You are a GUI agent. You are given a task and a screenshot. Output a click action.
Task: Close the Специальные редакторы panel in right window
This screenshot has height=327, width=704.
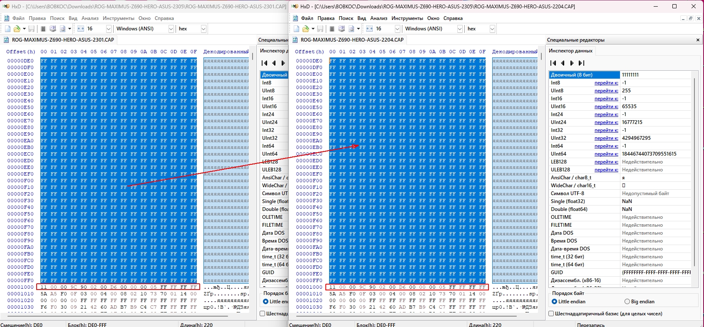tap(698, 40)
